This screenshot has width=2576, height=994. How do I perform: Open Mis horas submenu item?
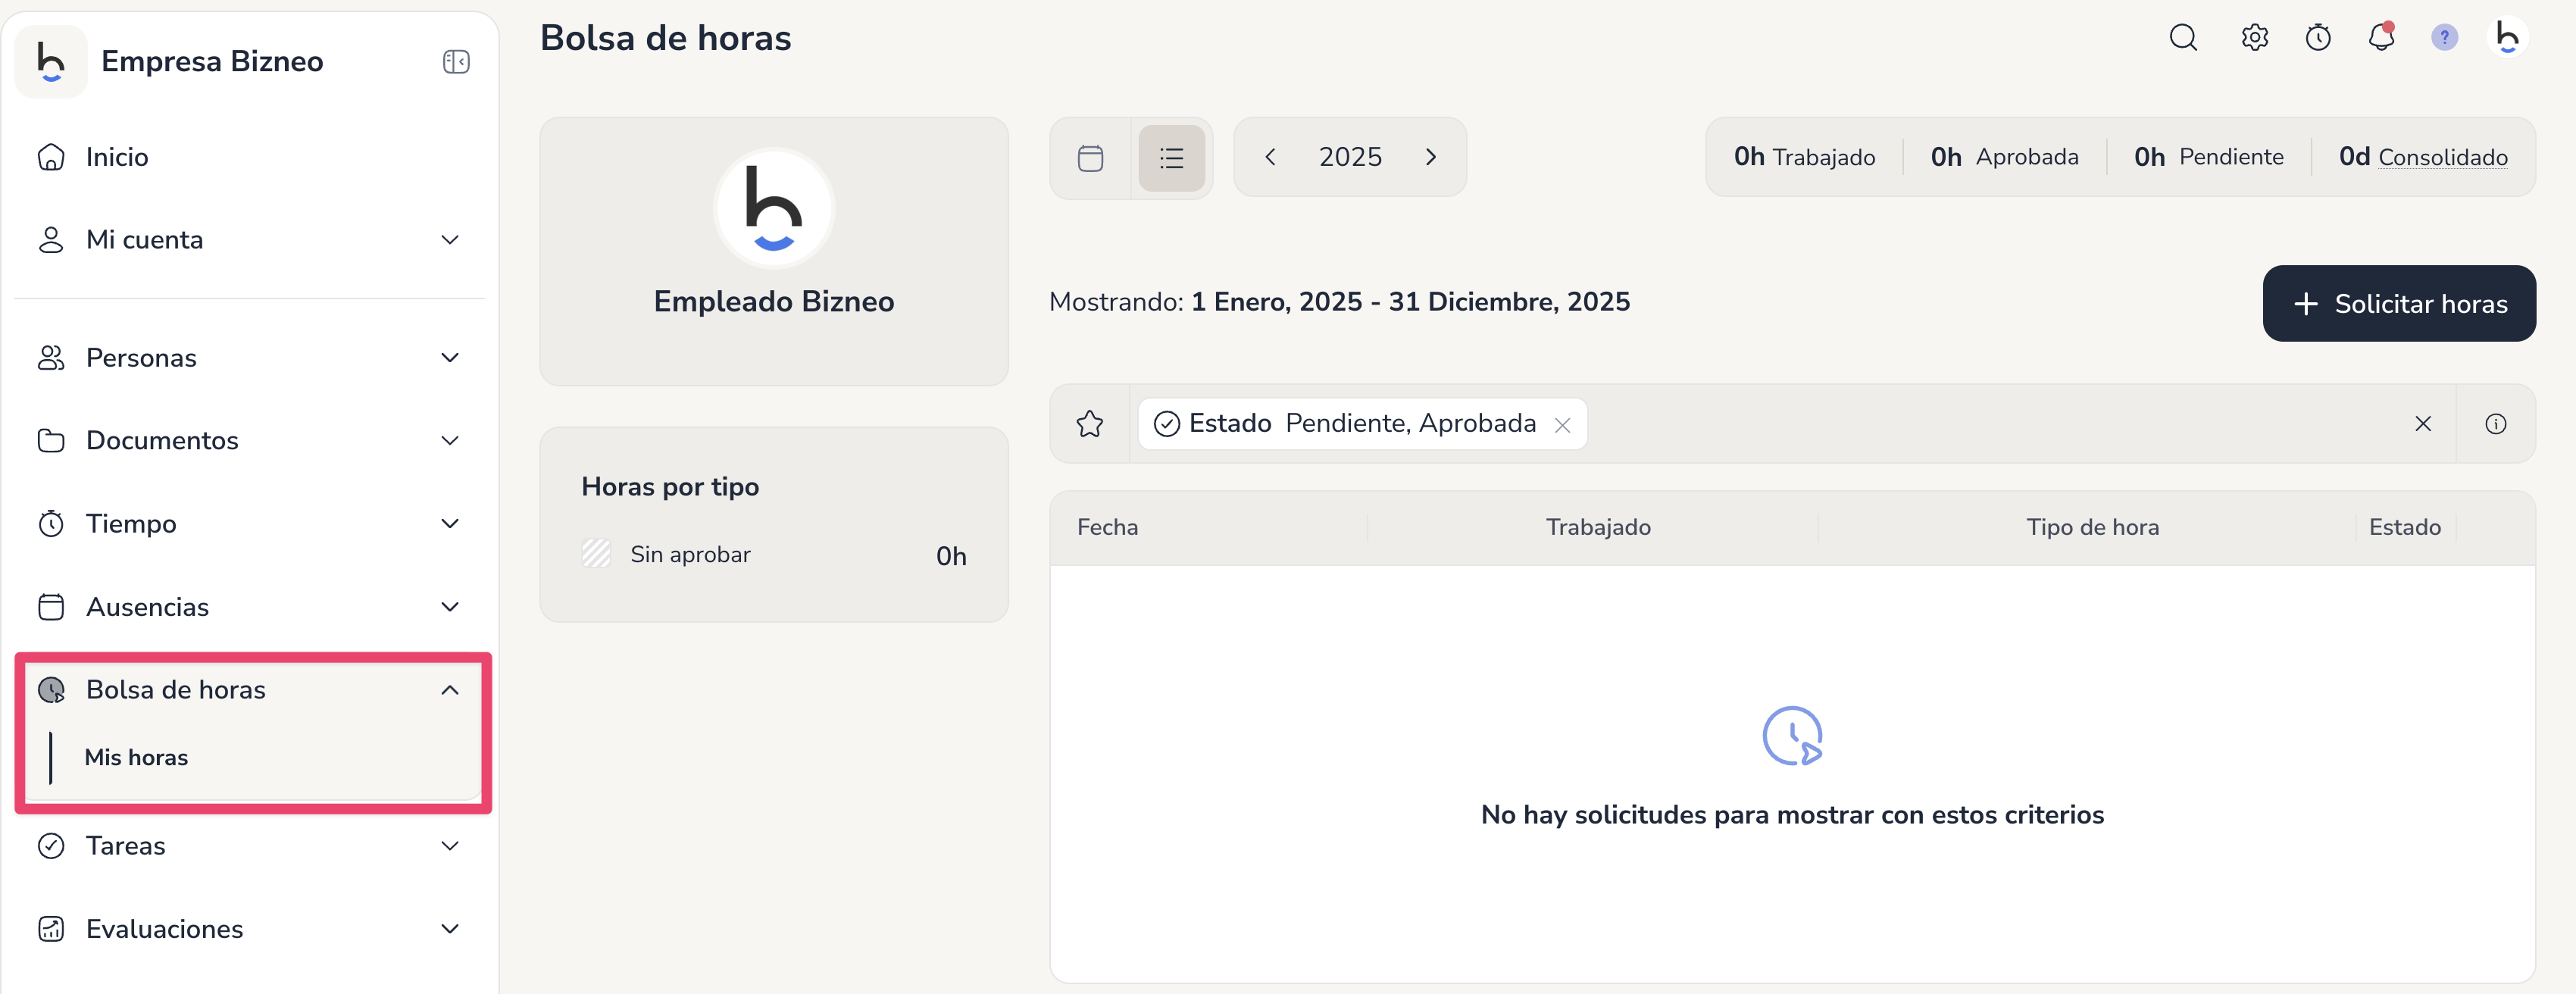(x=136, y=757)
